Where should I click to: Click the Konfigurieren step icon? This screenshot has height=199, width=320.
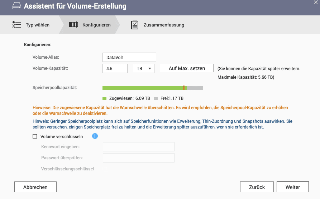click(73, 25)
